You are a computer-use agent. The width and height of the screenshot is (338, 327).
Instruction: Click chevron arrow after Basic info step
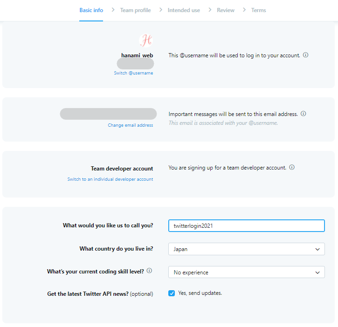point(113,10)
